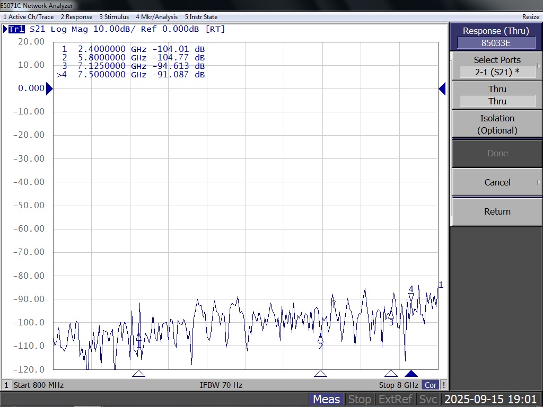Toggle the ExtRef status indicator
Viewport: 543px width, 407px height.
pyautogui.click(x=395, y=399)
